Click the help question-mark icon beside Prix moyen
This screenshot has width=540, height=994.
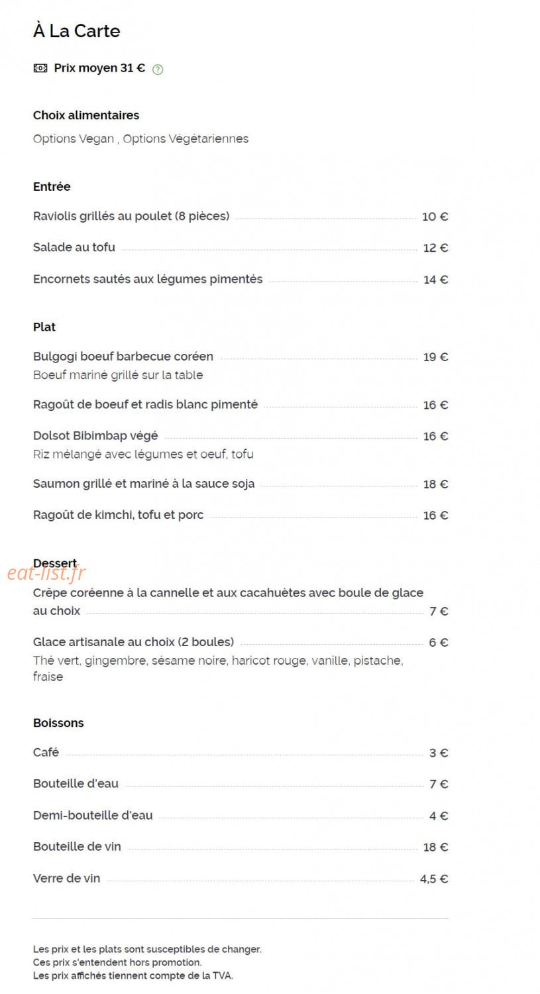pyautogui.click(x=158, y=69)
